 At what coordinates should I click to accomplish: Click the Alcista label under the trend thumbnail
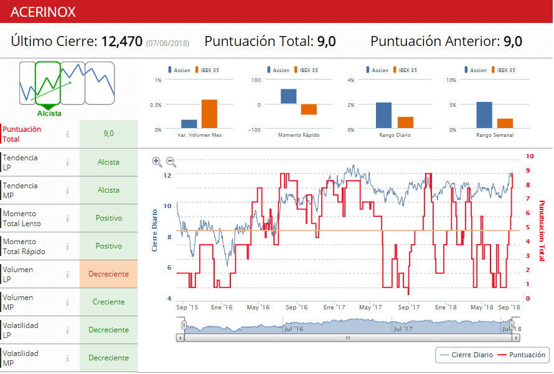pos(49,114)
